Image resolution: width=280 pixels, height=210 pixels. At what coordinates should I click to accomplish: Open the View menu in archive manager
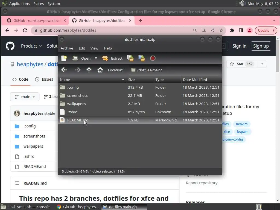(x=94, y=48)
